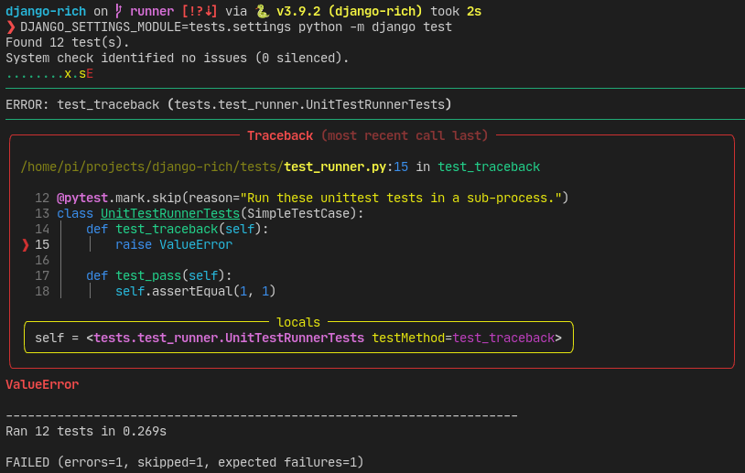The height and width of the screenshot is (473, 745).
Task: Click the red 'ValueError' exception name below panel
Action: click(42, 384)
